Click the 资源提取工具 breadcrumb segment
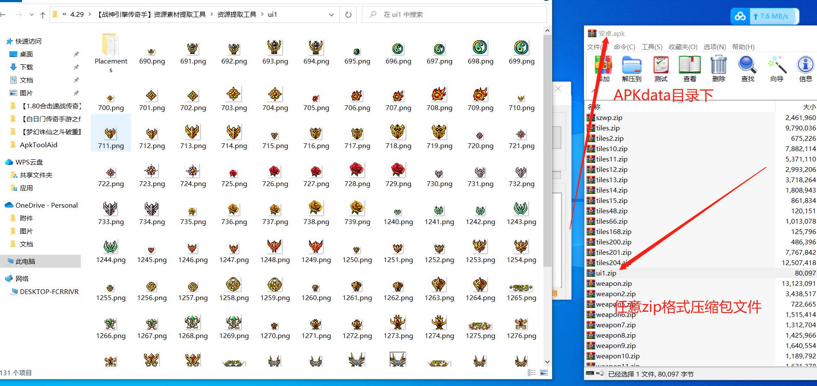 click(x=236, y=15)
